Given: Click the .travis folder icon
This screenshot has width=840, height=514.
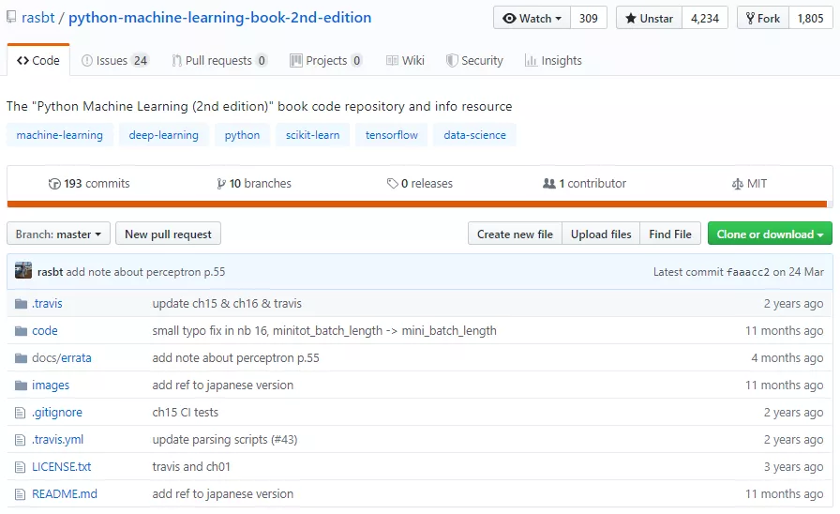Looking at the screenshot, I should click(21, 303).
